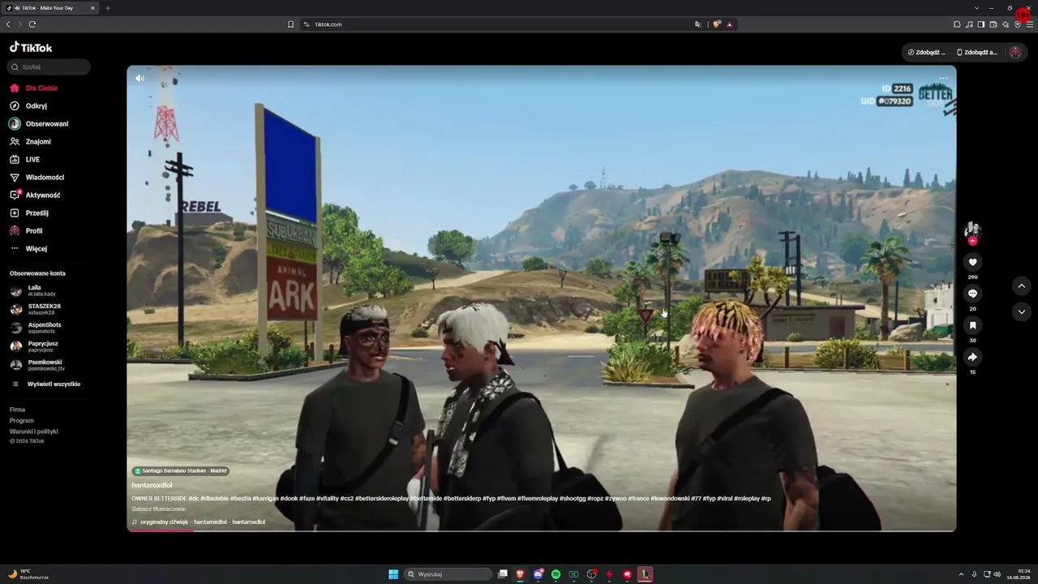Open the LIVE section
Screen dimensions: 1038x584
point(24,159)
